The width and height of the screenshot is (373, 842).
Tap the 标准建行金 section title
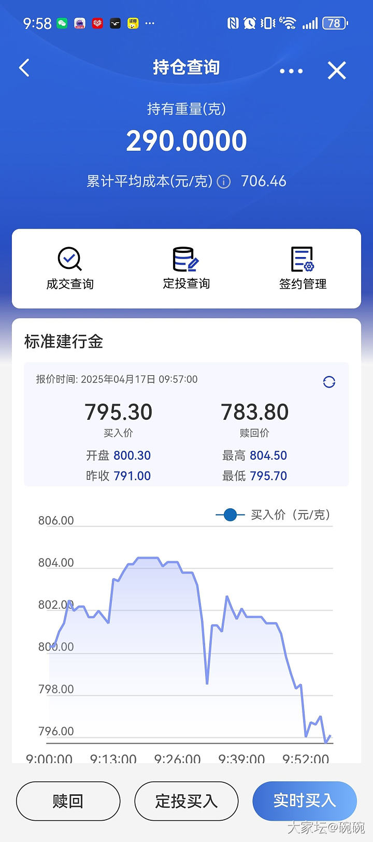click(x=64, y=341)
